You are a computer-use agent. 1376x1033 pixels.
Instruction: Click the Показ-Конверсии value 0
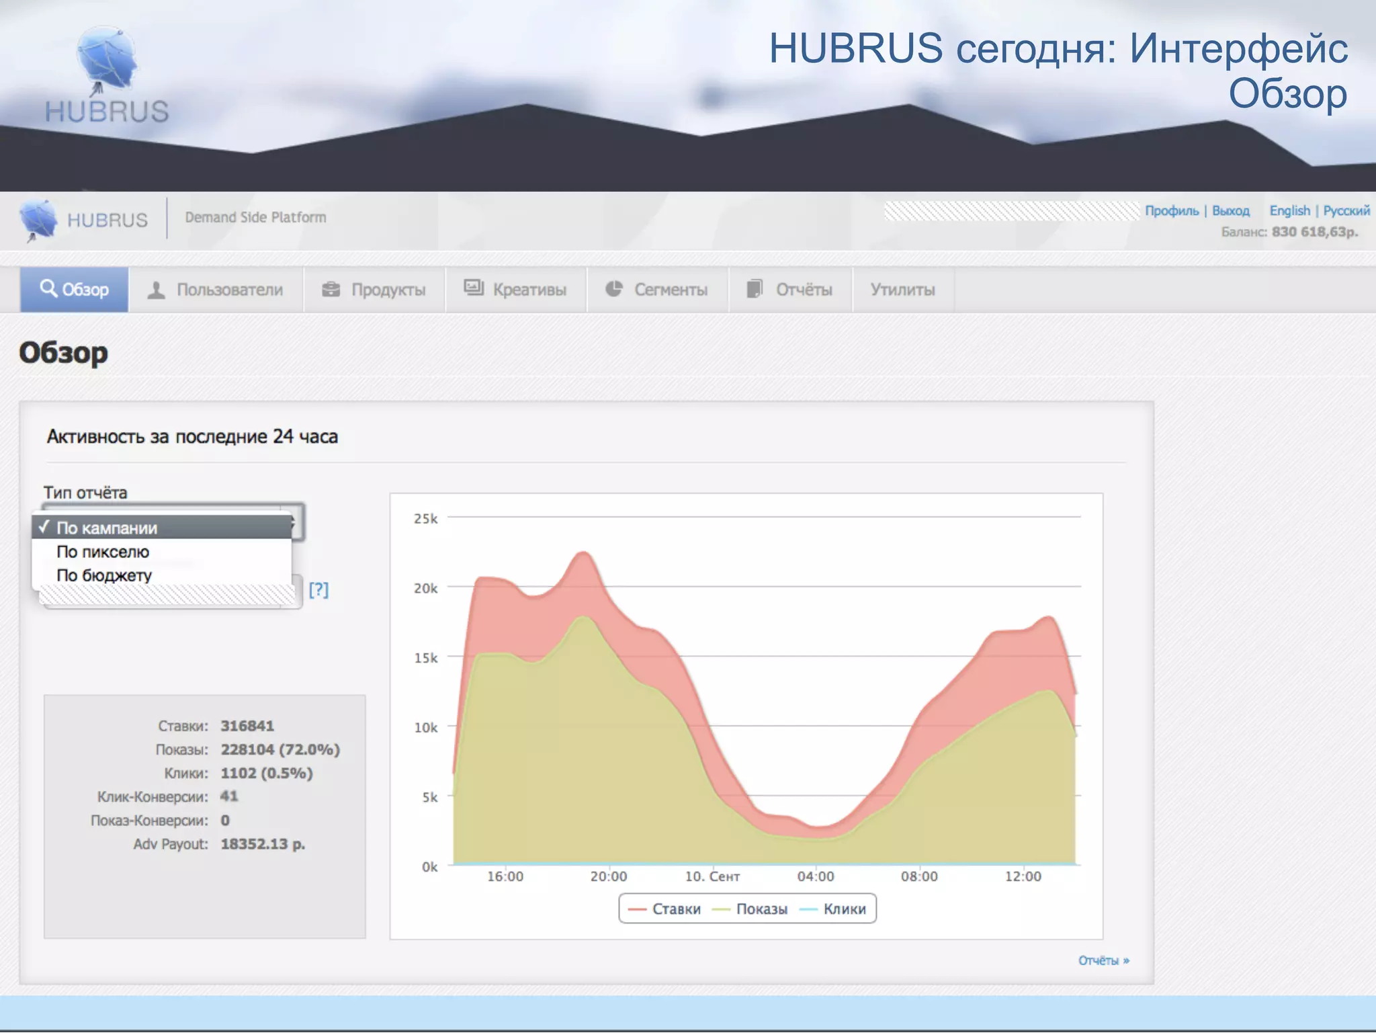(x=225, y=820)
